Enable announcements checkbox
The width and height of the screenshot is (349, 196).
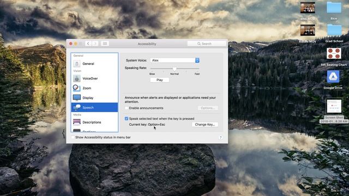point(127,108)
